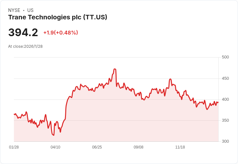Image resolution: width=238 pixels, height=164 pixels.
Task: Click the lowest trough near 04/10
Action: (x=53, y=135)
